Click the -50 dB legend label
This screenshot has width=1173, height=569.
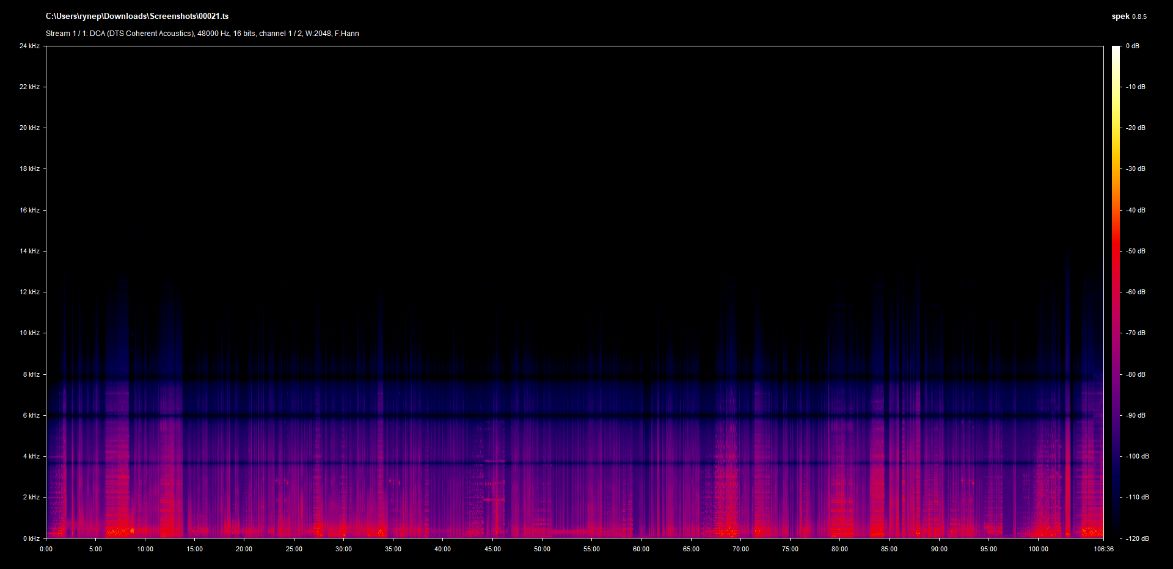point(1135,251)
